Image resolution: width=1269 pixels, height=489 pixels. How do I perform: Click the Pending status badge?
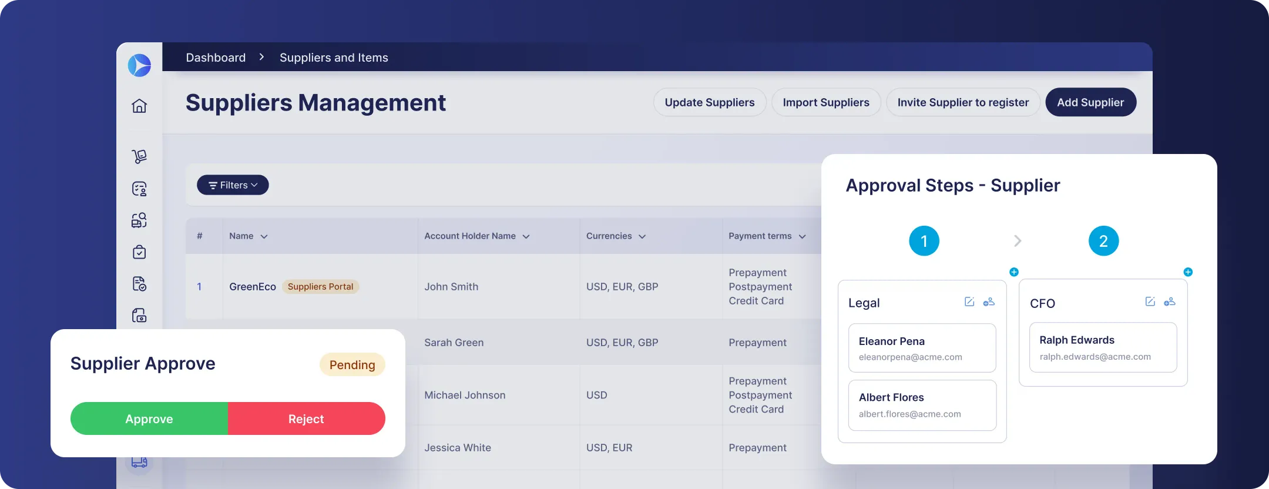click(352, 364)
